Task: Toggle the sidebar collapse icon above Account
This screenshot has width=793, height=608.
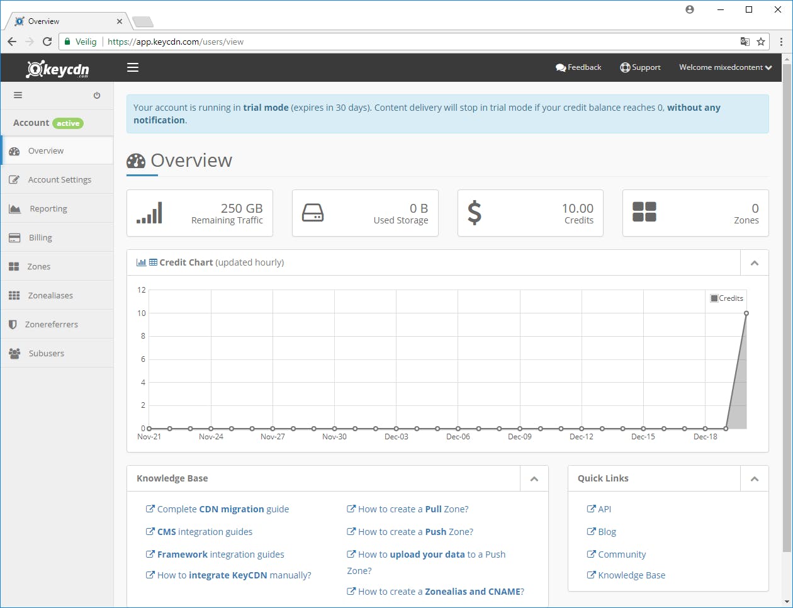Action: click(x=18, y=96)
